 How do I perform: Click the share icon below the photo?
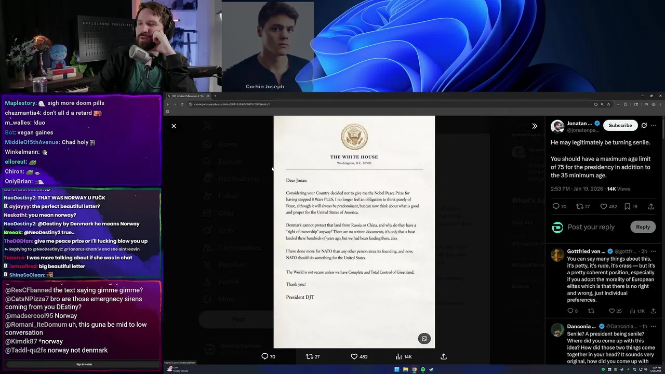click(443, 356)
